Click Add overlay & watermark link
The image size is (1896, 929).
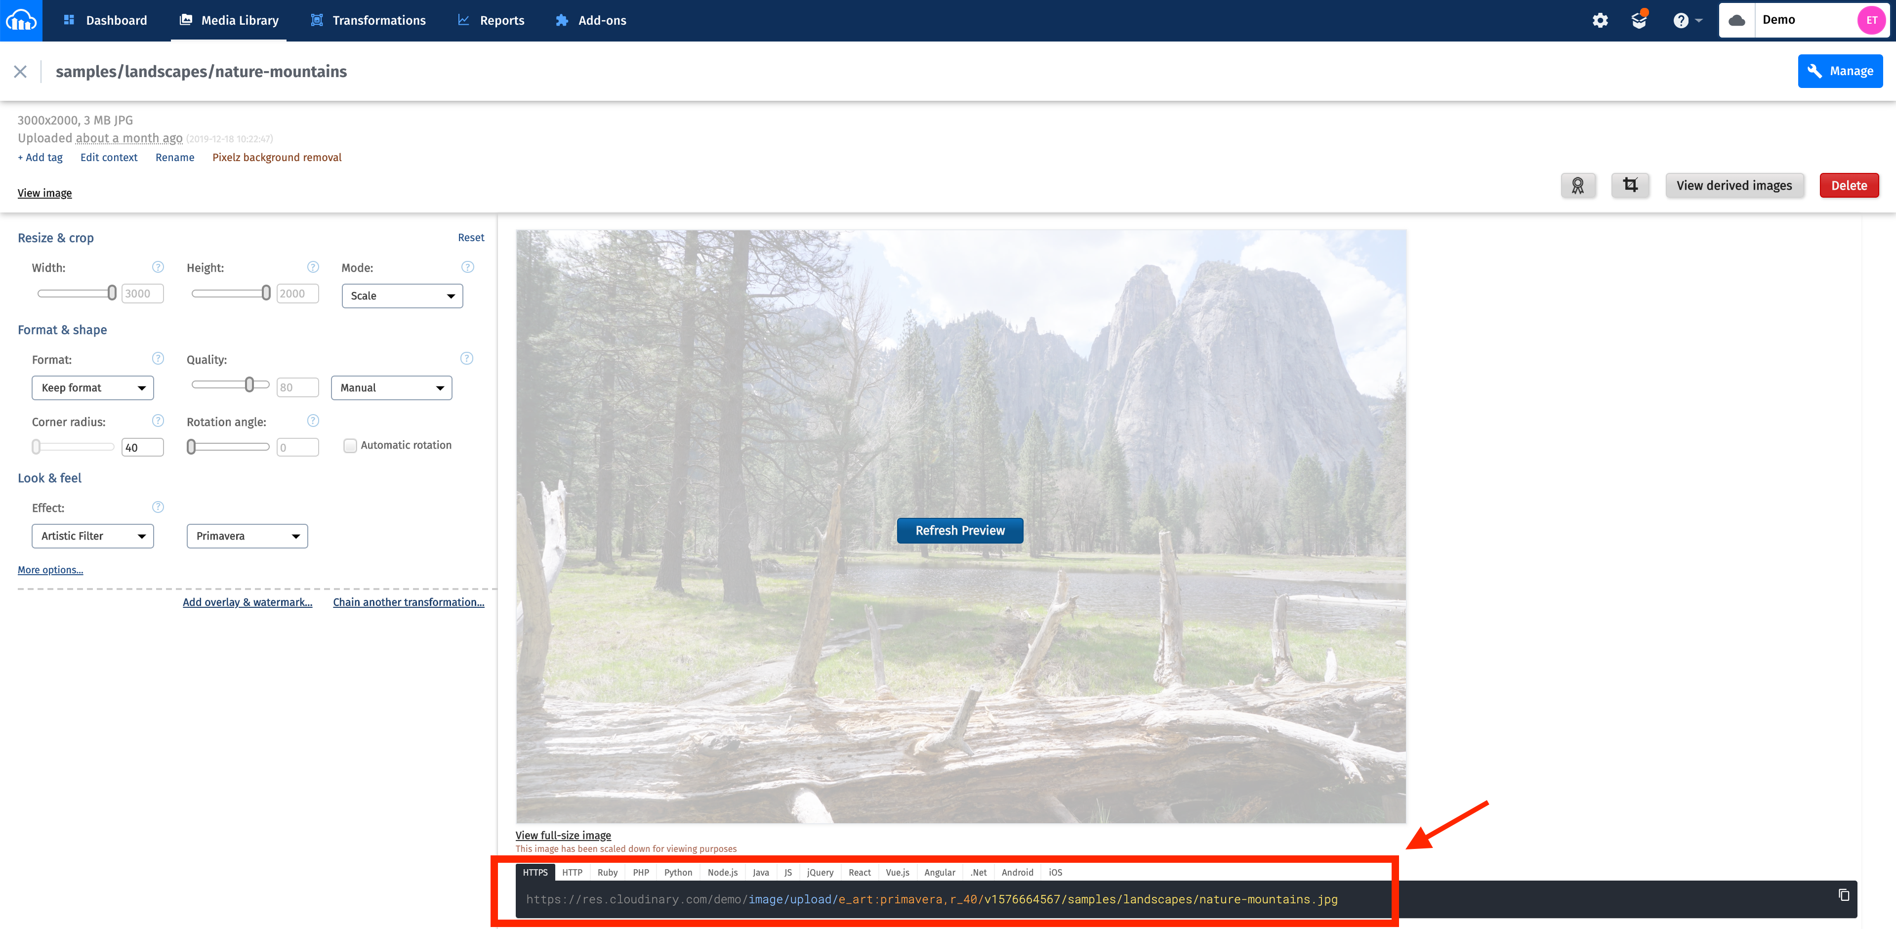246,601
